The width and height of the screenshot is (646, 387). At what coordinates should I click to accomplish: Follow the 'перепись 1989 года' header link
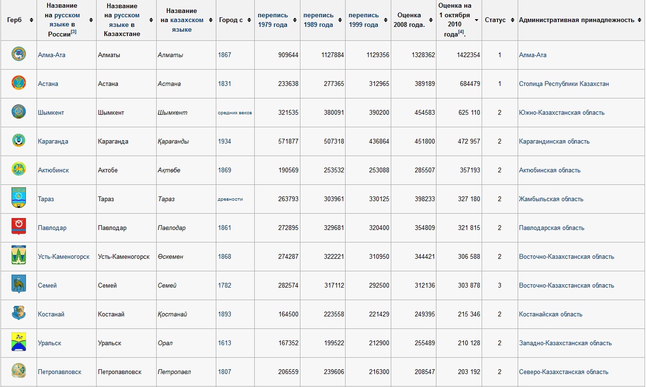318,20
